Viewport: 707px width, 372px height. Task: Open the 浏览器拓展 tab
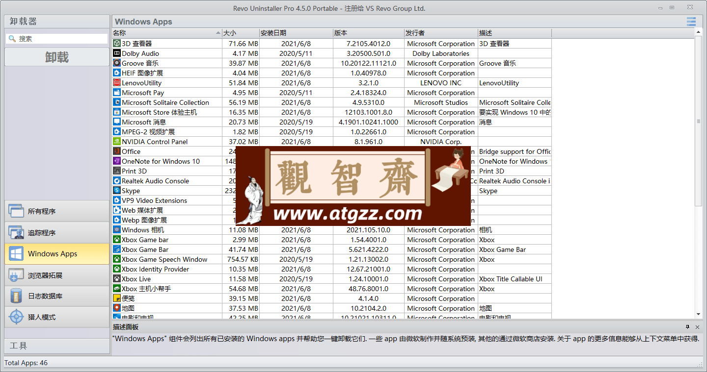(x=57, y=275)
